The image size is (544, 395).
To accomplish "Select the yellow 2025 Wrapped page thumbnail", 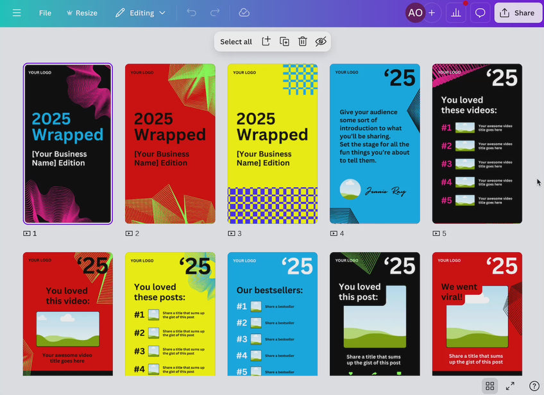I will click(272, 143).
